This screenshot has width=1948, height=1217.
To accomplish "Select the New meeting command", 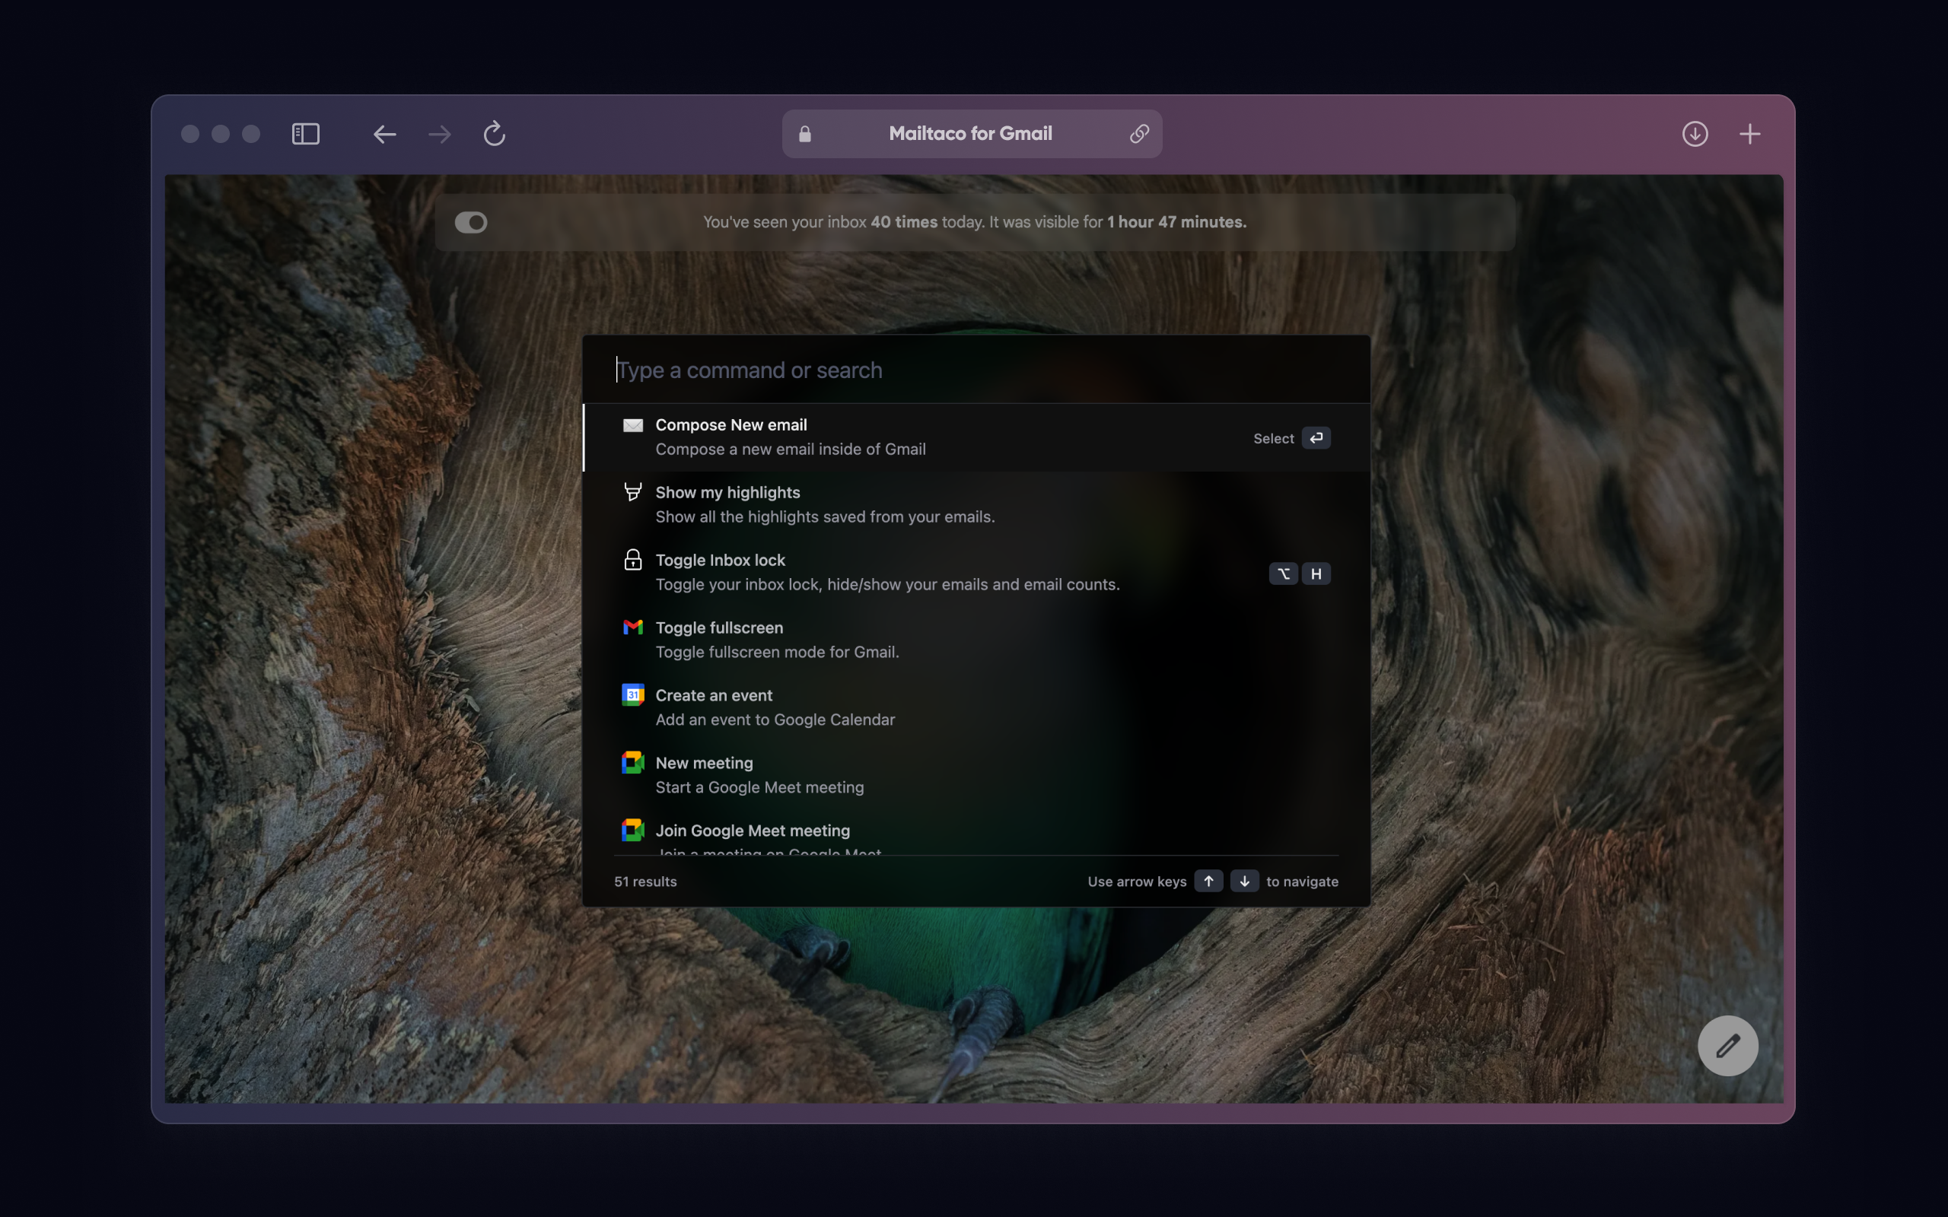I will (976, 775).
